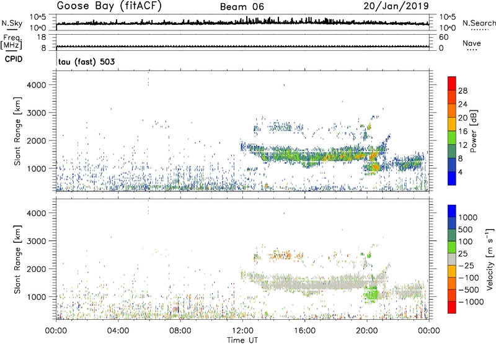Pick the red top segment of power colorbar
496x344 pixels.
click(452, 83)
